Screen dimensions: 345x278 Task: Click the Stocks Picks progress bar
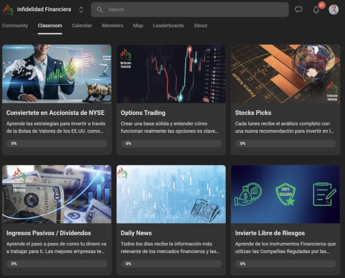pos(286,144)
